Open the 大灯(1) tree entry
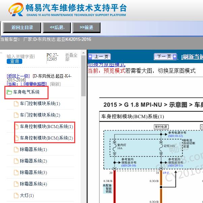The image size is (203, 203). click(x=27, y=196)
